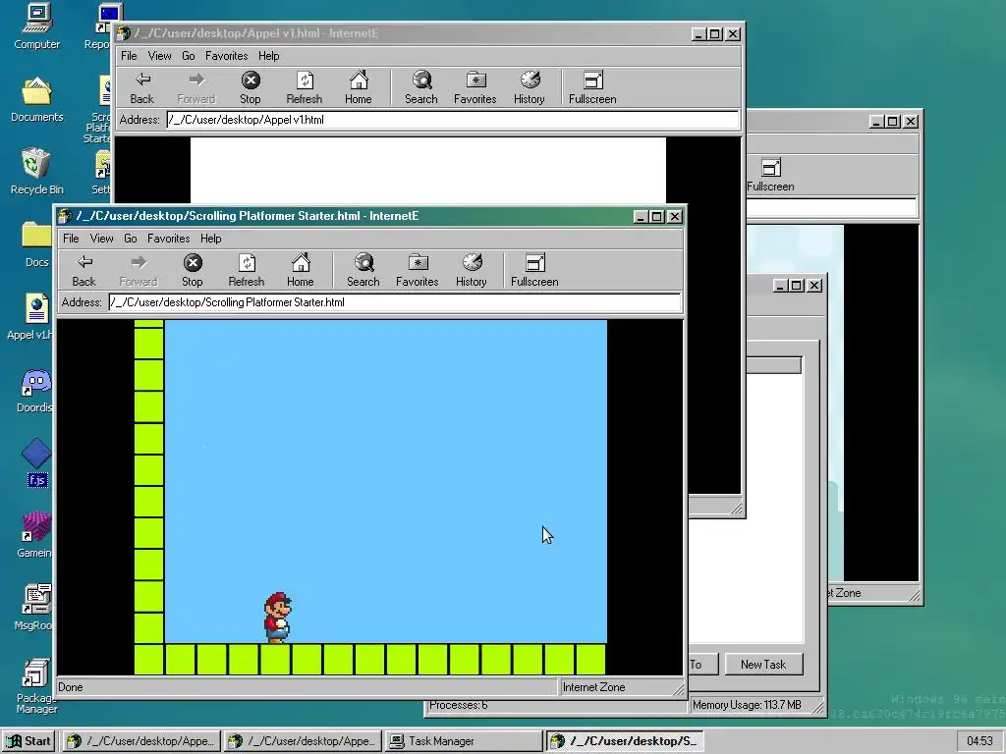The height and width of the screenshot is (754, 1006).
Task: Open File menu in Appel v1 window
Action: tap(129, 56)
